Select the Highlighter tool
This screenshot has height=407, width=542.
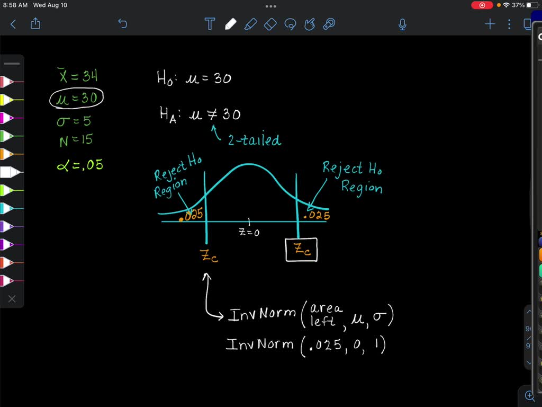250,24
